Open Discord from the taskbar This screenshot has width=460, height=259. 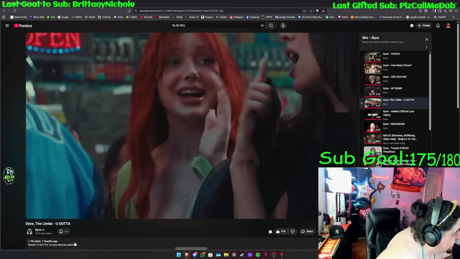194,255
